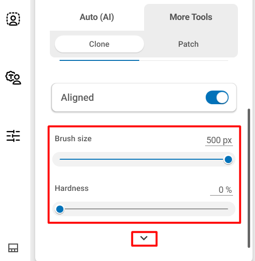
Task: Switch to the Auto (AI) tab
Action: point(97,17)
